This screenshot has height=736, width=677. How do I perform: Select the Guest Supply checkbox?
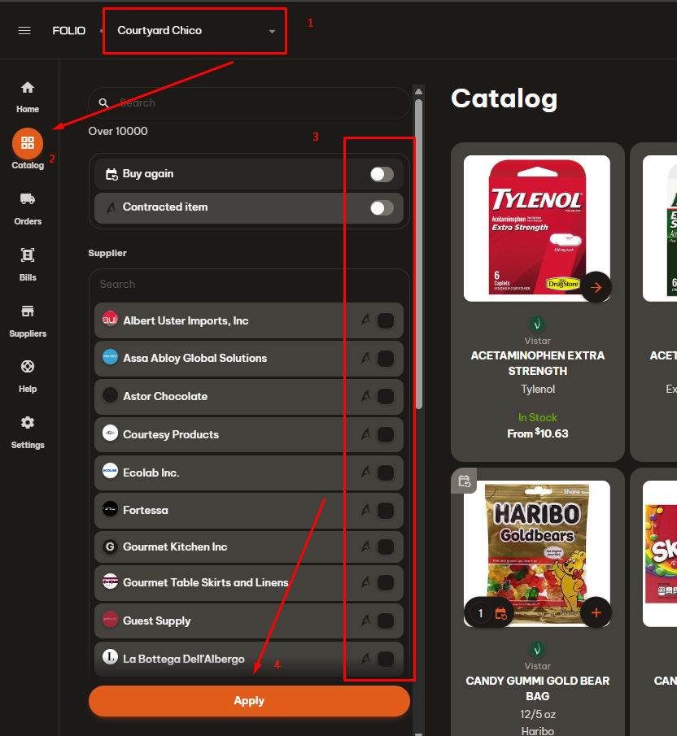click(x=386, y=621)
